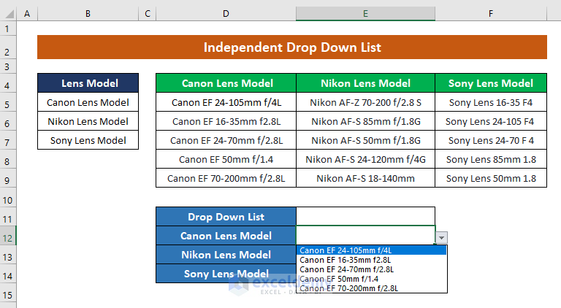Select row 12 header
The height and width of the screenshot is (308, 561).
[8, 236]
